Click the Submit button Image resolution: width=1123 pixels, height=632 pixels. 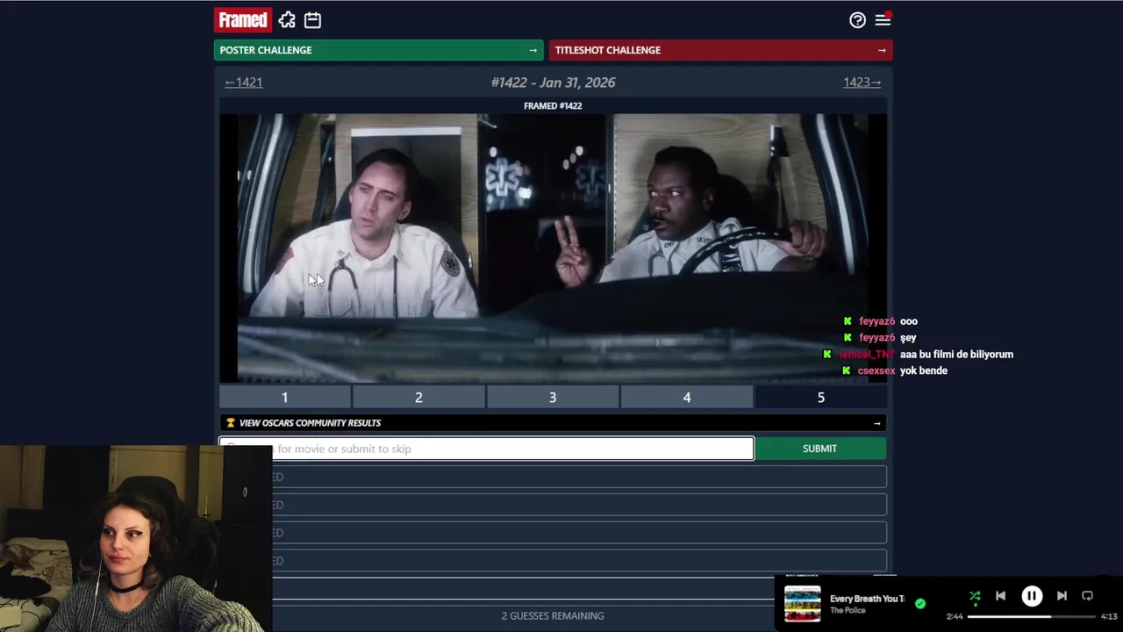(x=819, y=449)
